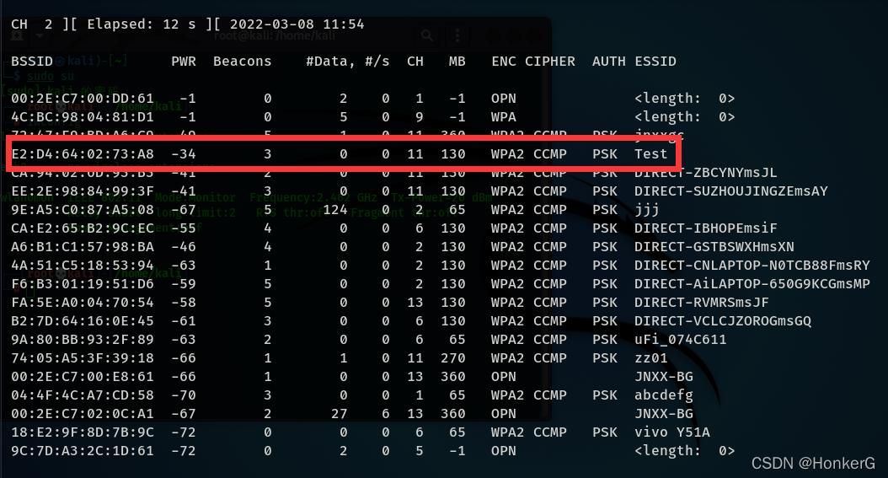Click WPA encryption in 4C:BC:98:04:81:D1 row
This screenshot has width=888, height=478.
pyautogui.click(x=504, y=117)
